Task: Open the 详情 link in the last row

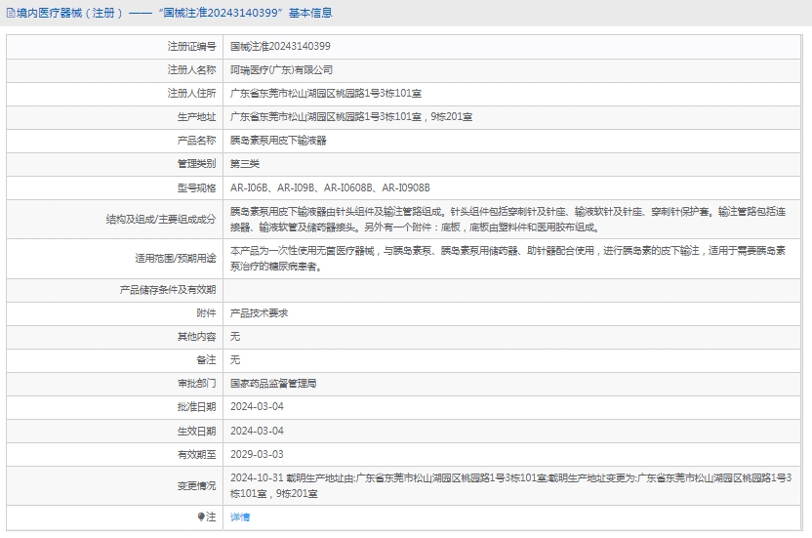Action: (x=240, y=517)
